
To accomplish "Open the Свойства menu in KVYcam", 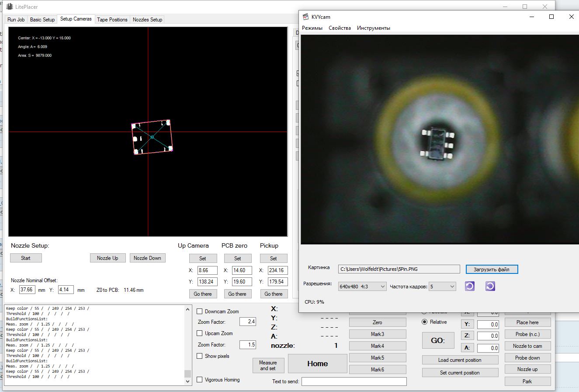I will point(340,28).
